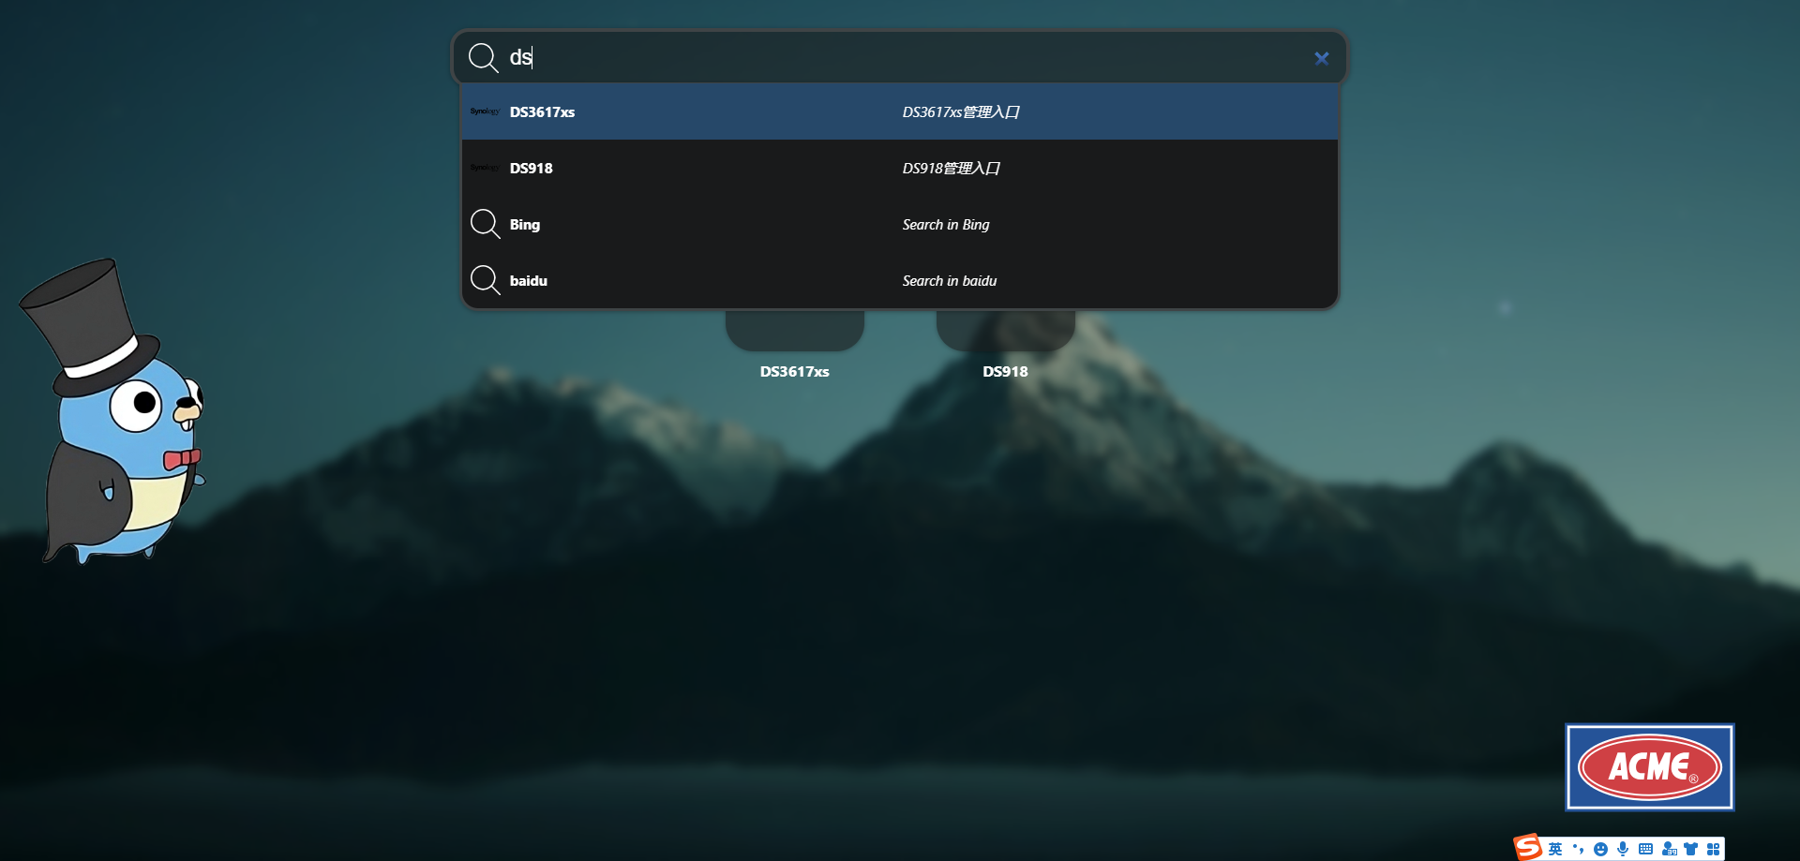
Task: Click the ACME logo badge
Action: [1650, 766]
